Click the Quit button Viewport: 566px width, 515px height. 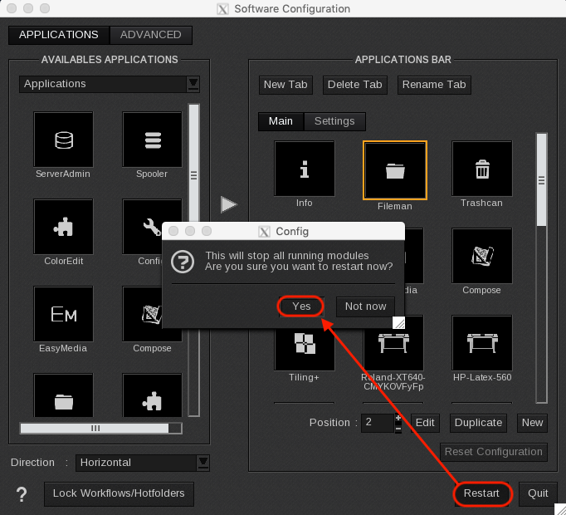[x=538, y=493]
